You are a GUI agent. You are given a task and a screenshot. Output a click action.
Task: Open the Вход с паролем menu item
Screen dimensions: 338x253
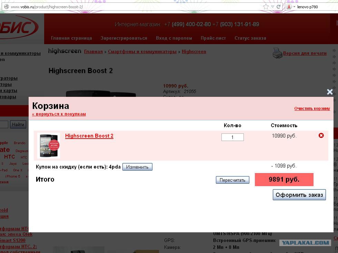tap(174, 38)
